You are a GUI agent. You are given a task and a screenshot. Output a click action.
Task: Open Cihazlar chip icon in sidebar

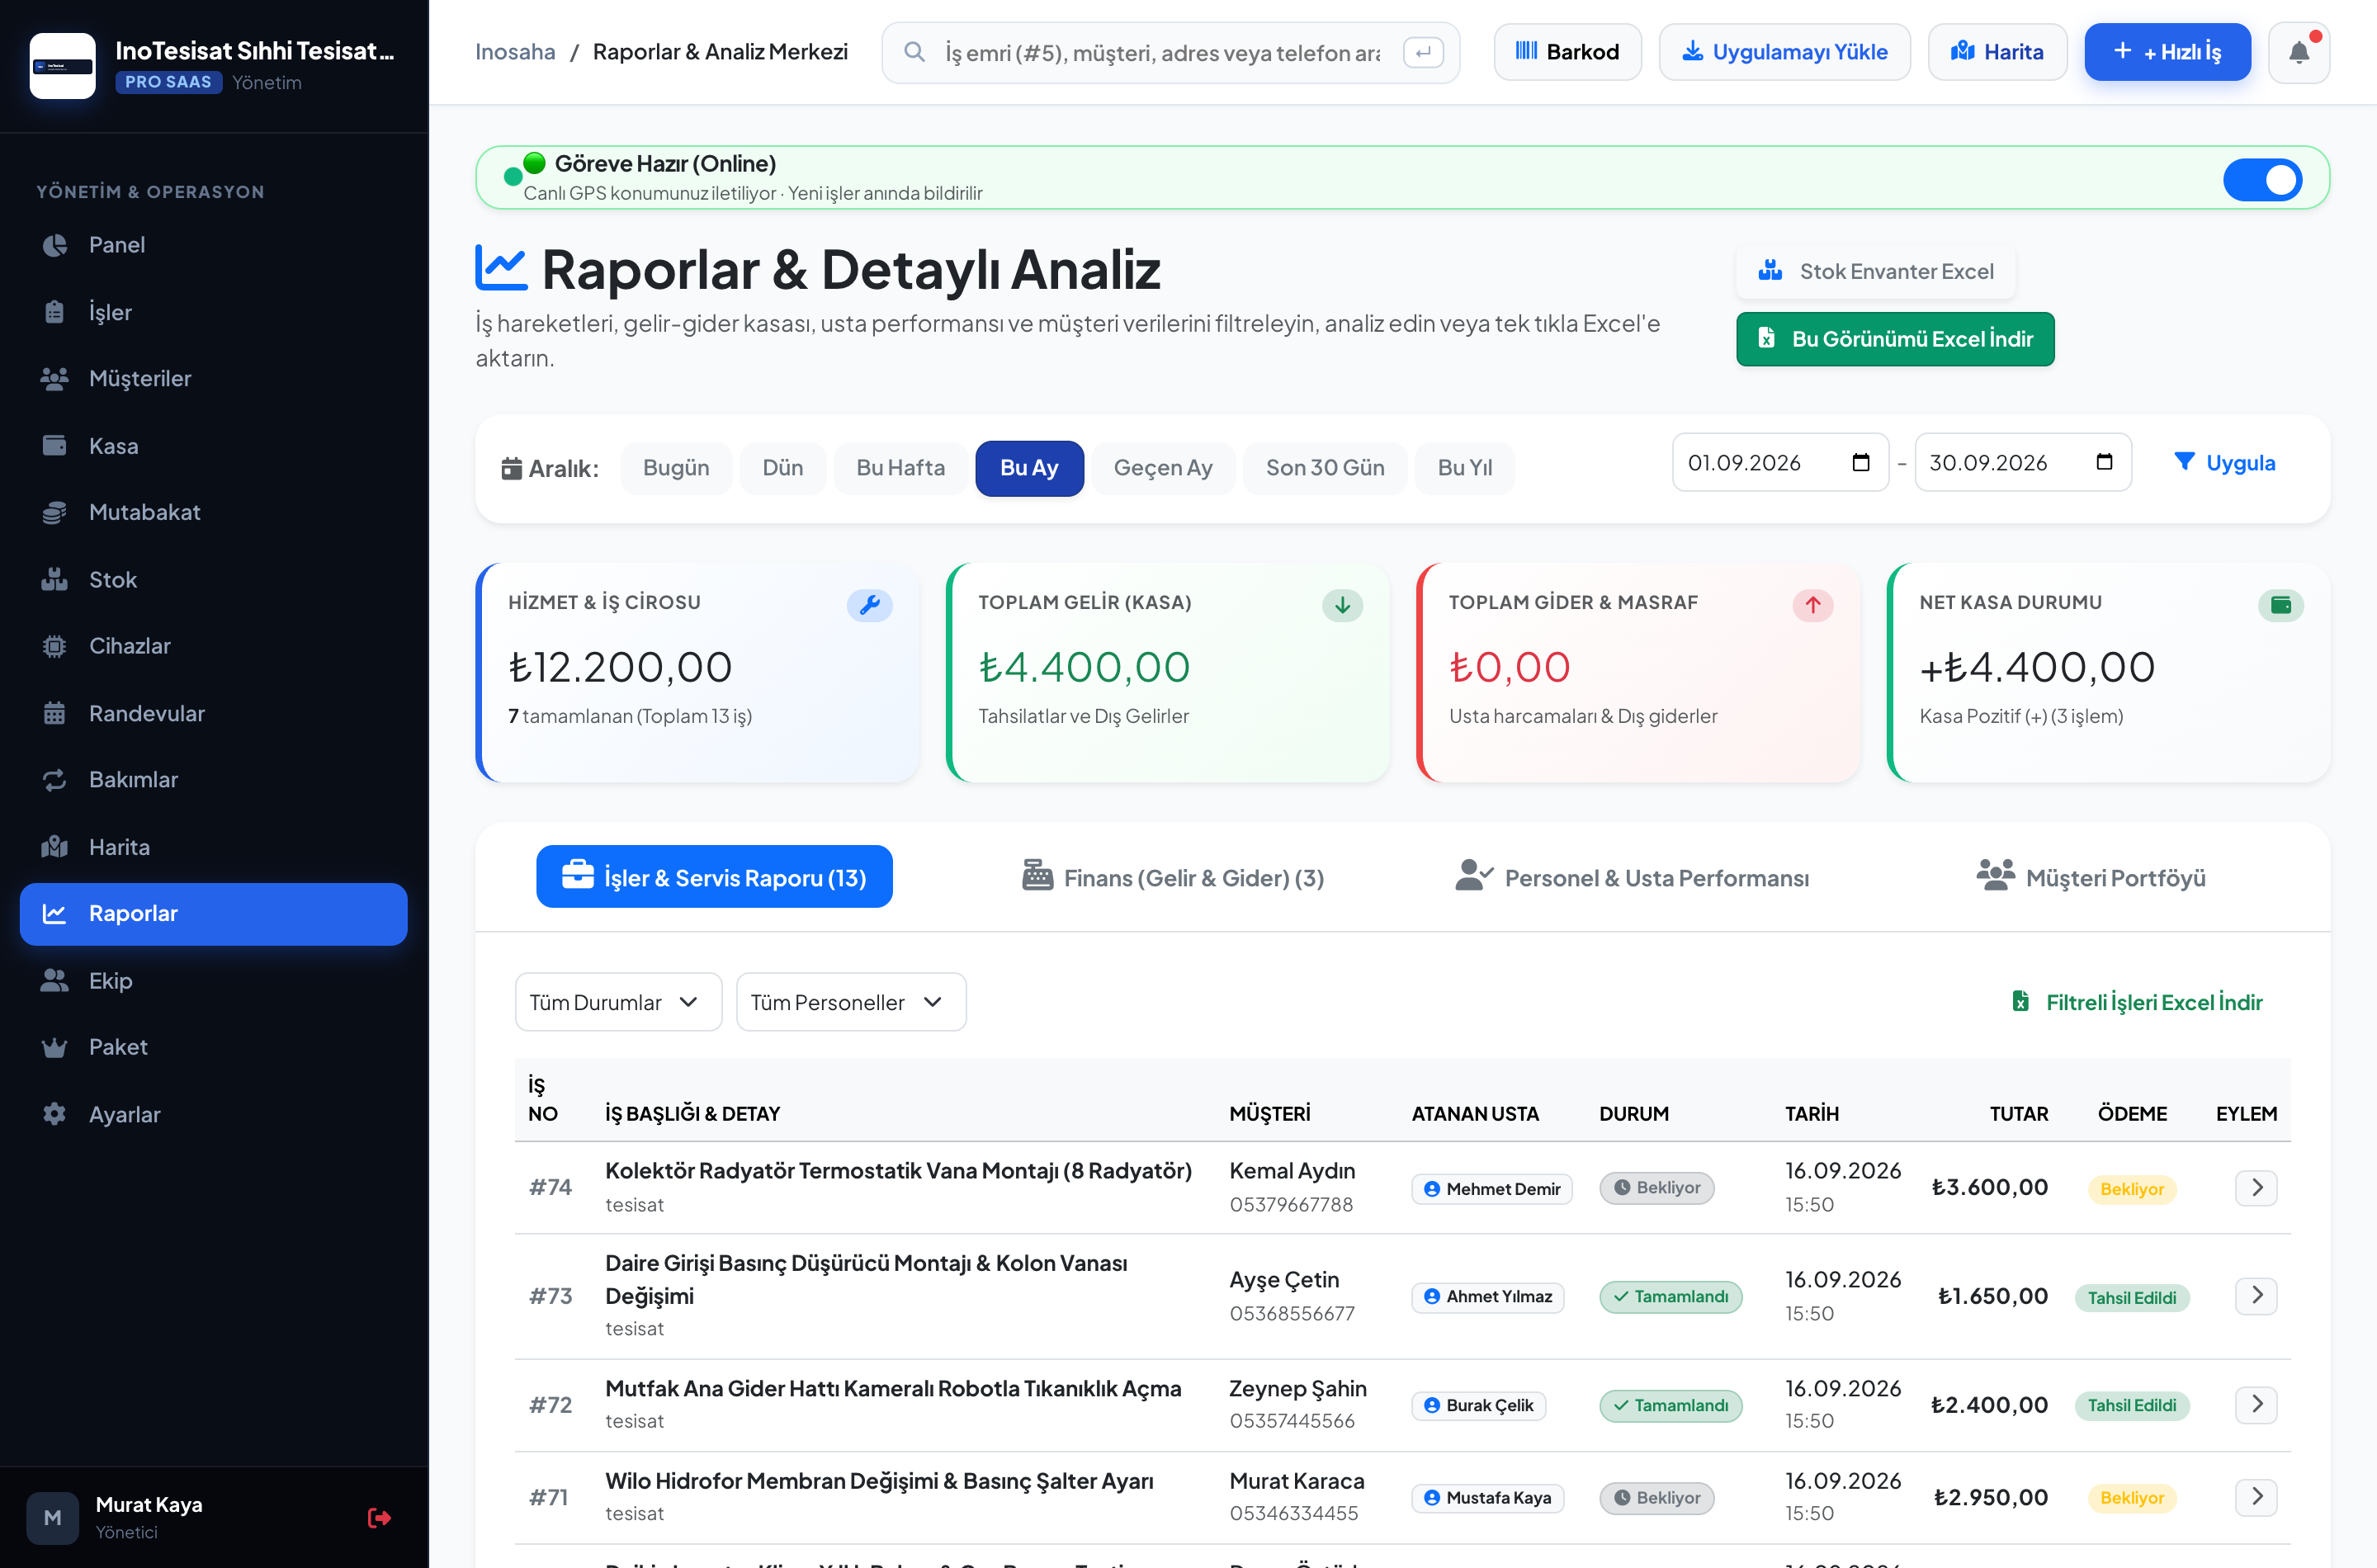(54, 646)
